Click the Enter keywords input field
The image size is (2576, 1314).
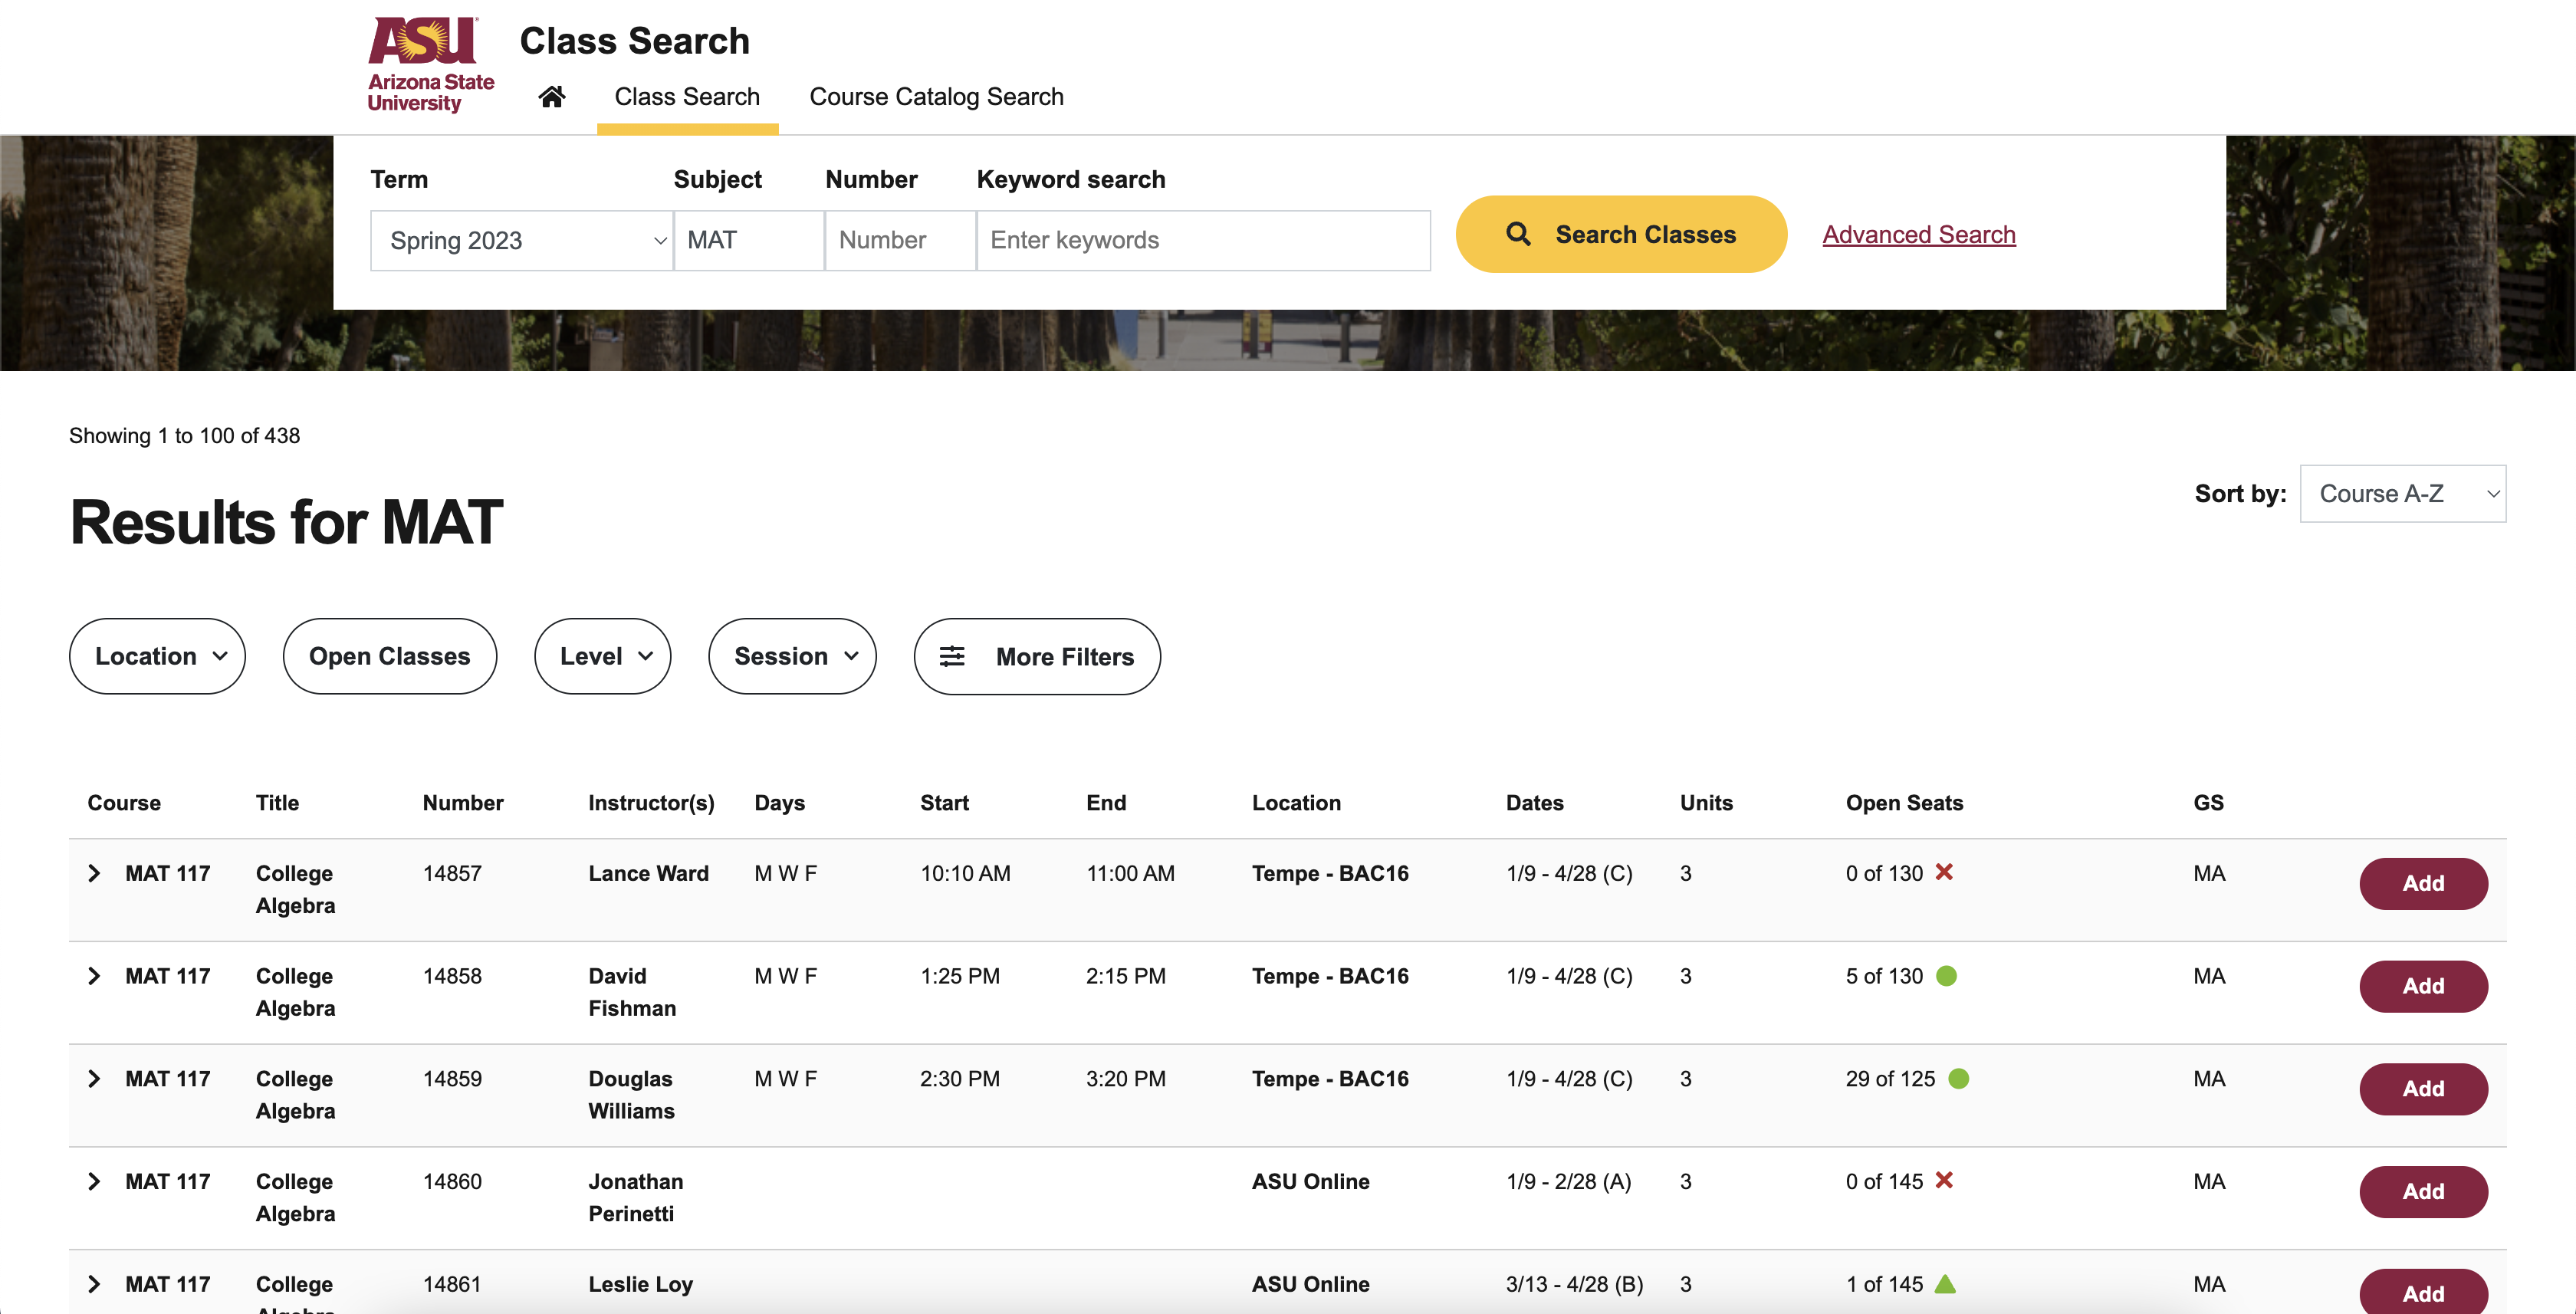[1202, 240]
